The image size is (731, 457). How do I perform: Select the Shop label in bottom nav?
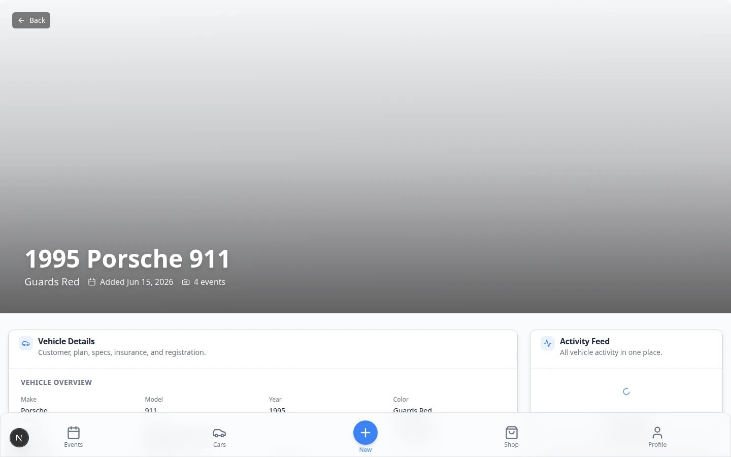[x=511, y=445]
